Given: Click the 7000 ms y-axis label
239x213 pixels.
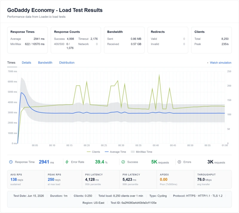Looking at the screenshot, I should (12, 71).
